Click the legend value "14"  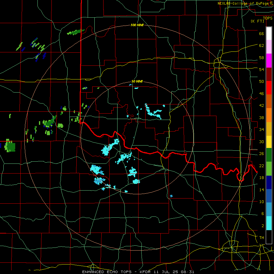(262, 190)
